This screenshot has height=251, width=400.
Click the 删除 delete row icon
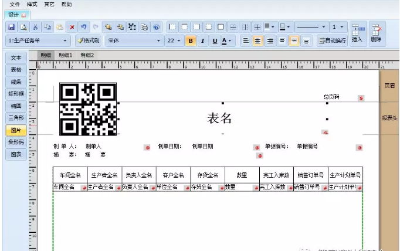coord(377,33)
